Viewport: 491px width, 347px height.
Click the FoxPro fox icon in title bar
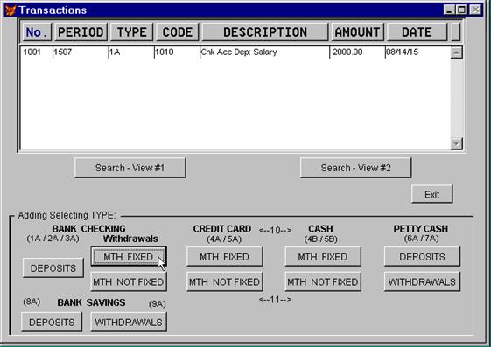click(11, 10)
